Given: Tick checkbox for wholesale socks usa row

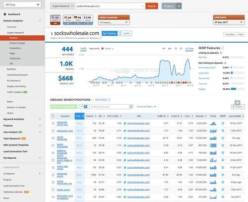Looking at the screenshot, I should 53,124.
